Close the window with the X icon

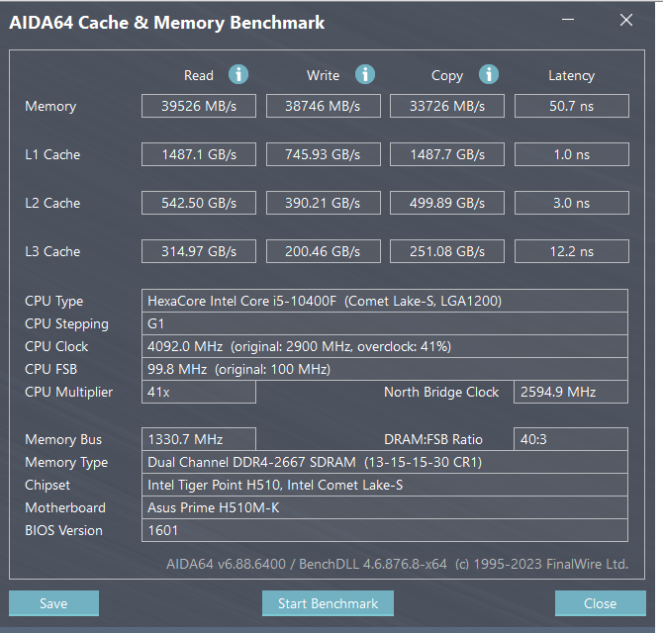point(626,20)
